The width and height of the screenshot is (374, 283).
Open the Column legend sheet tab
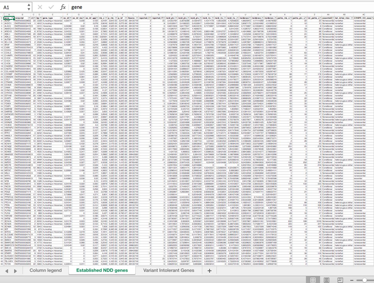pyautogui.click(x=46, y=270)
